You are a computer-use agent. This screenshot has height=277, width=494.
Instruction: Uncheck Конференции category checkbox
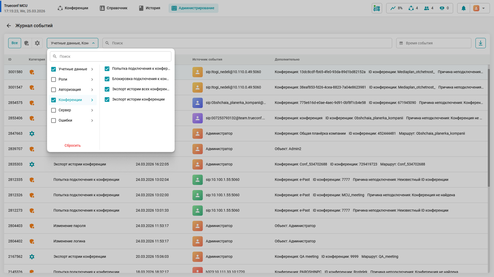tap(54, 100)
